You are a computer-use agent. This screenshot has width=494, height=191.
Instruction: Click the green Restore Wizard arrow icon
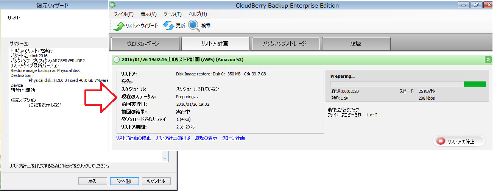pos(119,26)
